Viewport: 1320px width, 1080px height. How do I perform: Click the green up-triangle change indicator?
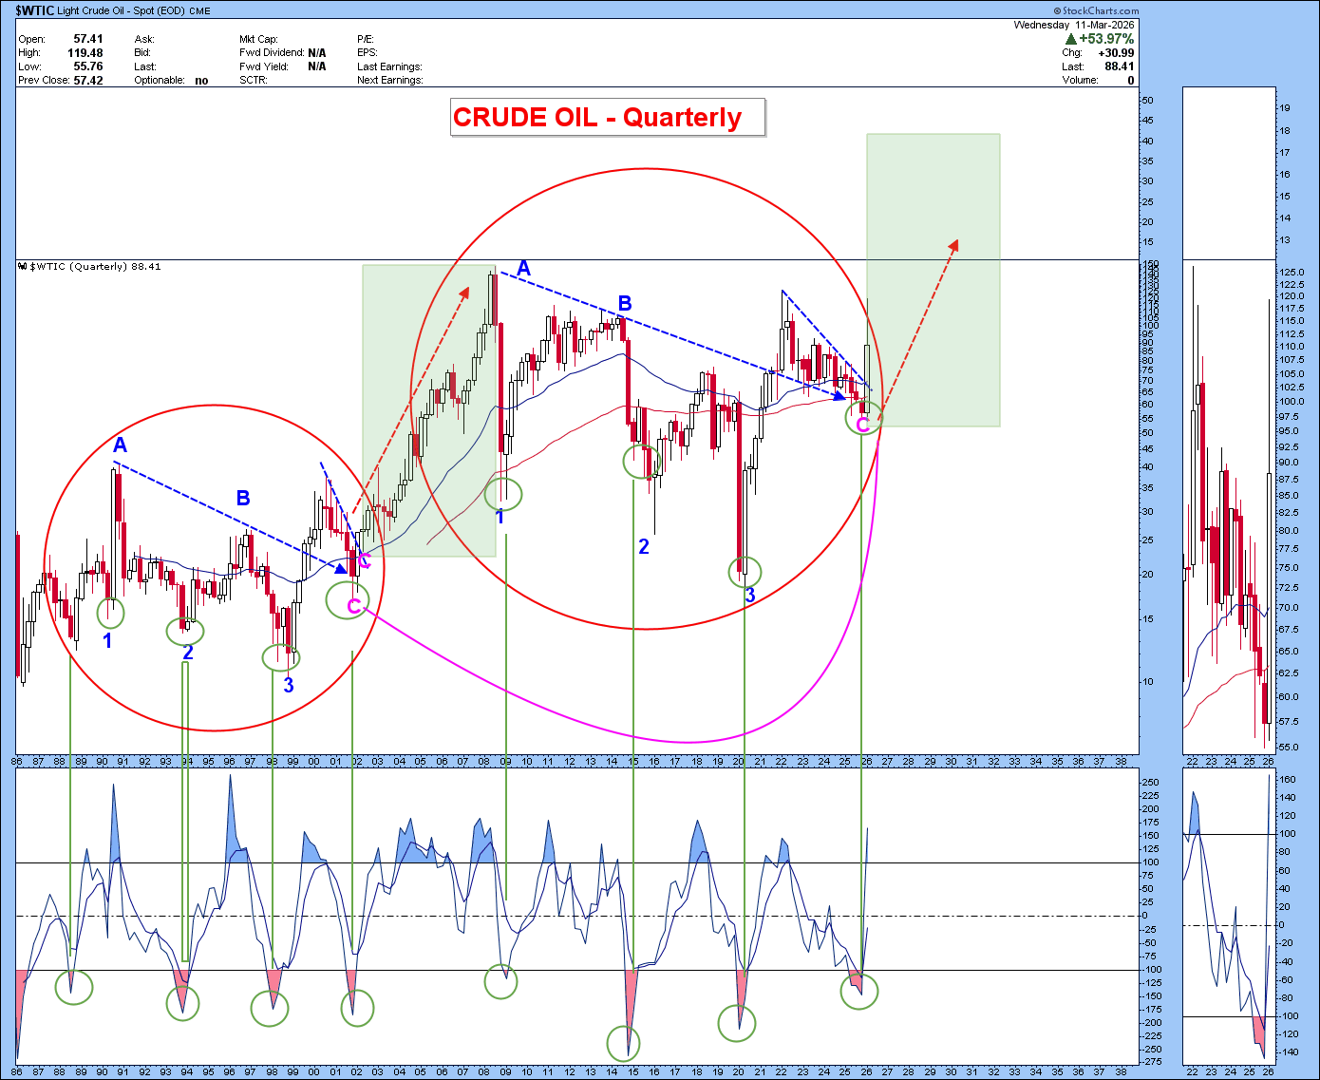tap(1070, 39)
